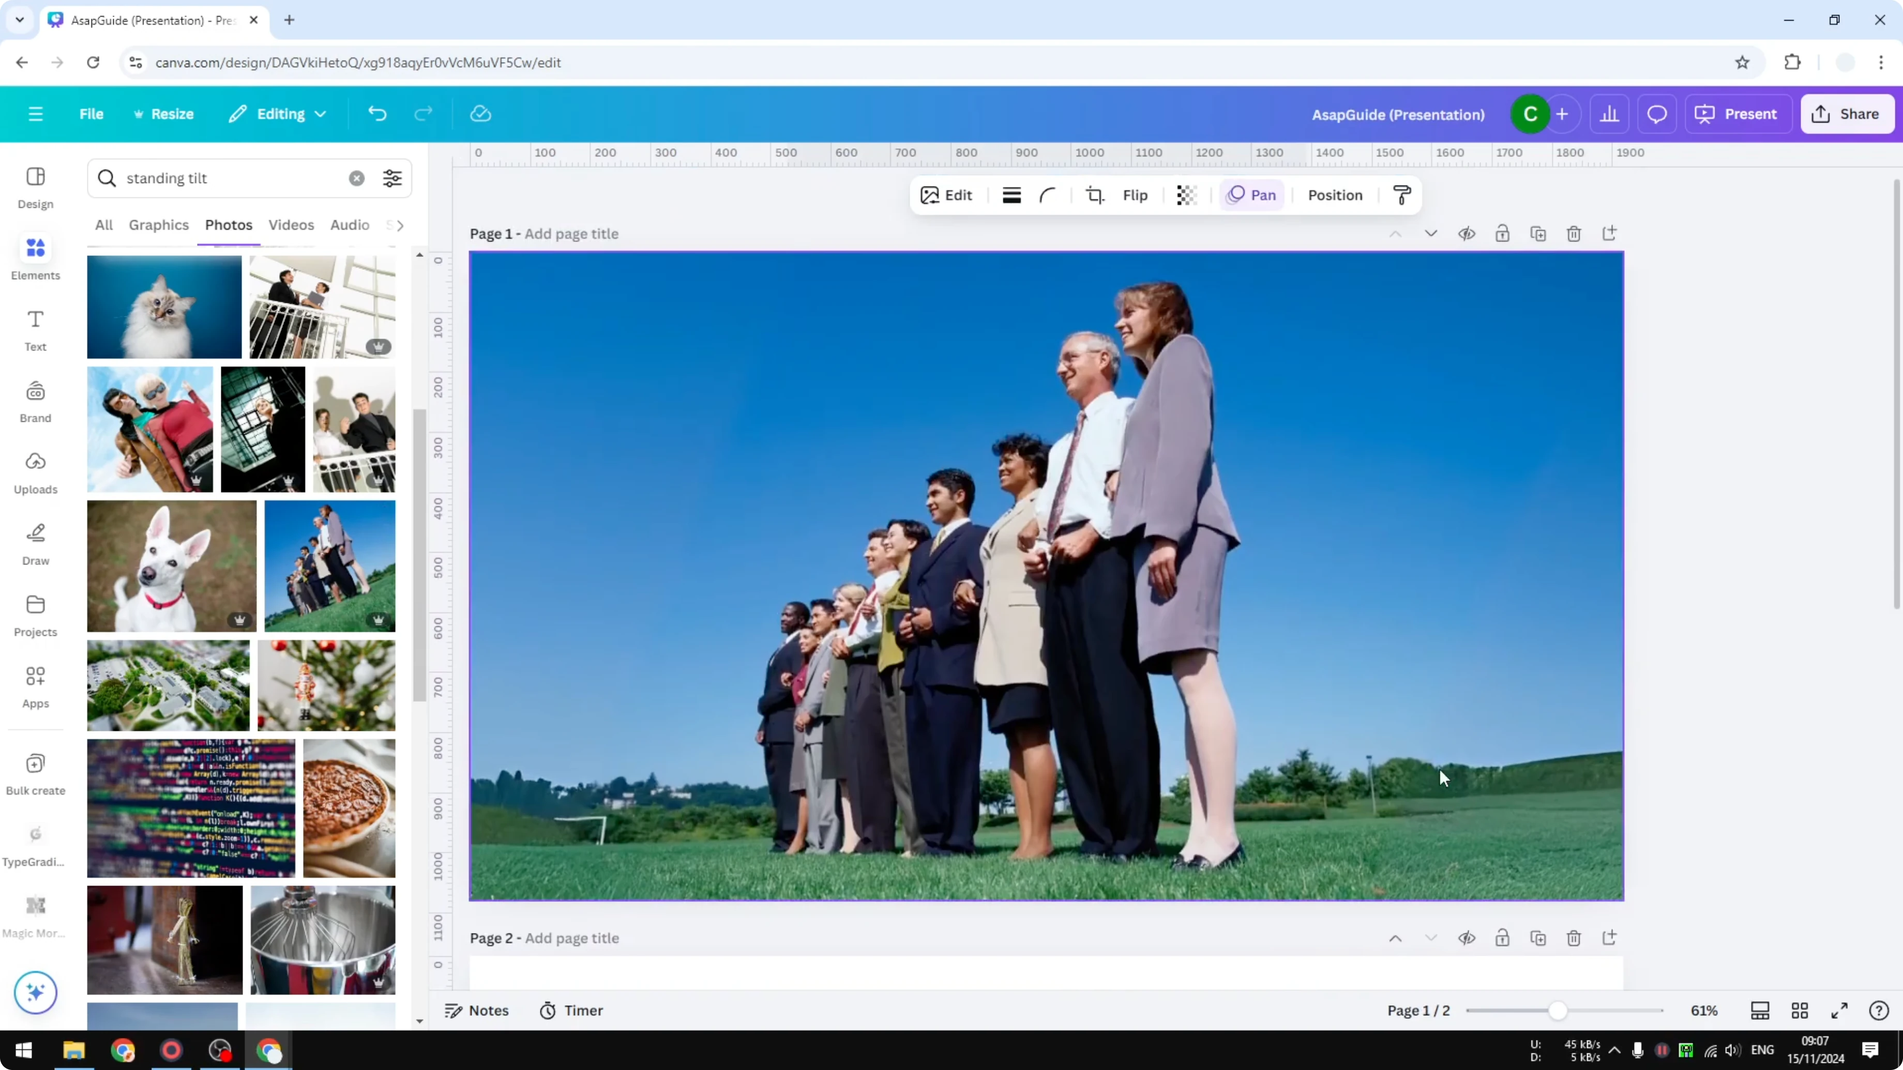Toggle the Pan tool
The image size is (1903, 1070).
pyautogui.click(x=1251, y=195)
